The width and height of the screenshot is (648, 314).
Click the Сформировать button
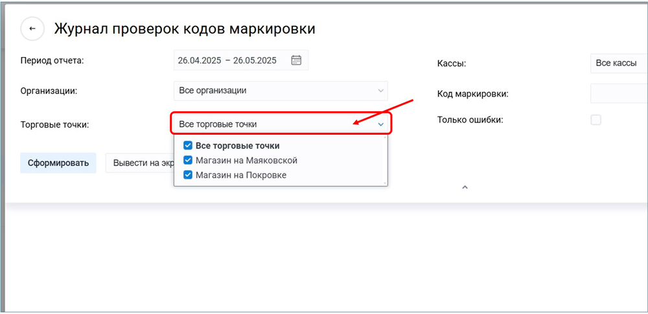58,163
